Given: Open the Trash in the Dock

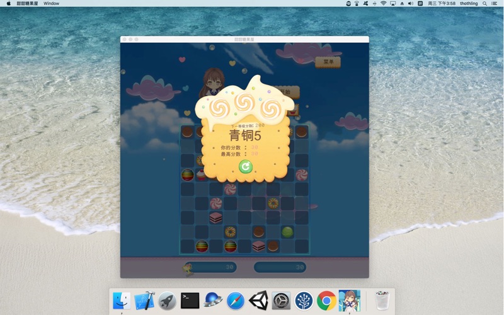Looking at the screenshot, I should click(x=382, y=301).
